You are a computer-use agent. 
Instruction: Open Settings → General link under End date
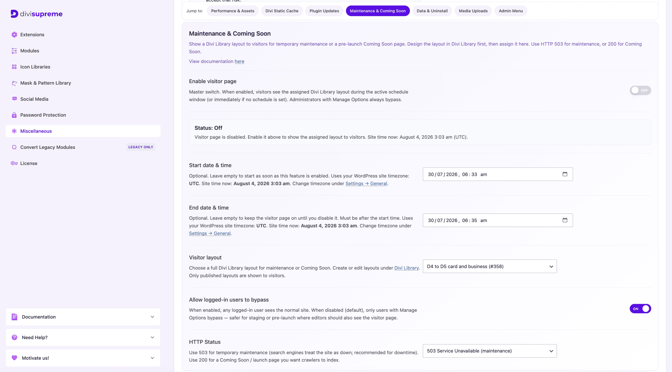point(210,233)
